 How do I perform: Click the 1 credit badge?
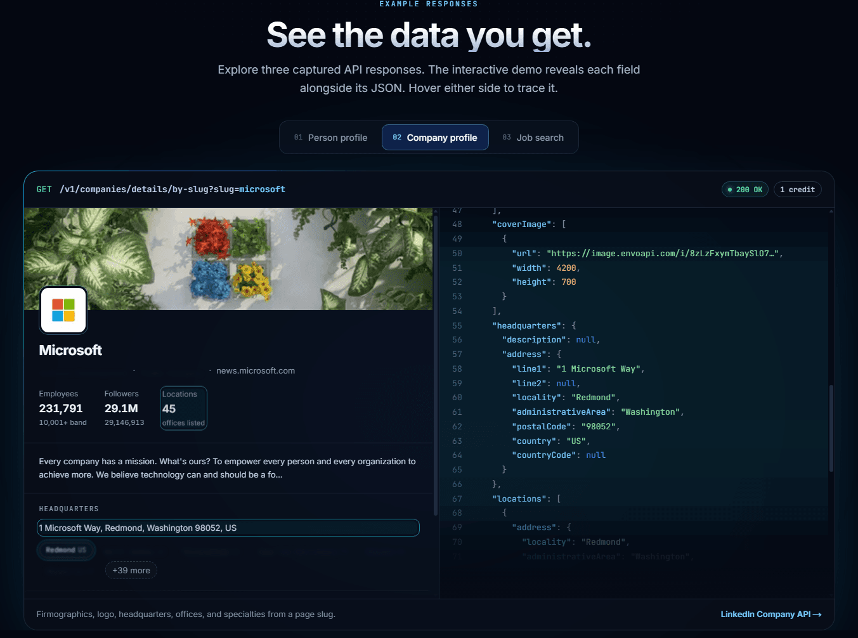pyautogui.click(x=797, y=190)
